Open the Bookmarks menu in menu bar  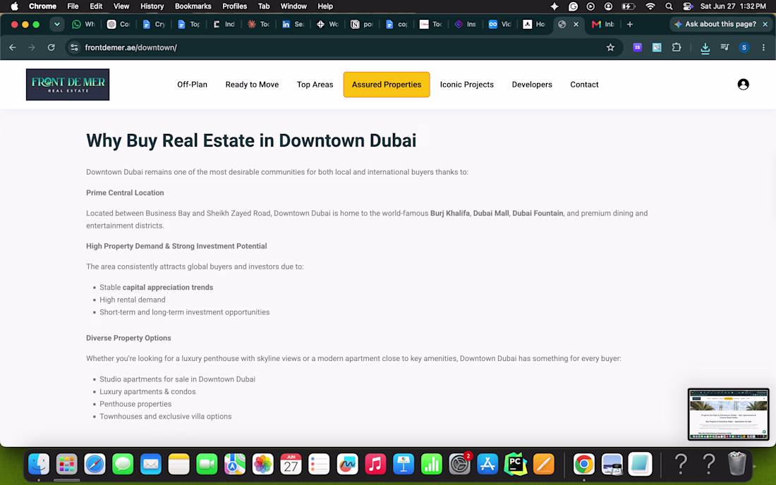193,6
